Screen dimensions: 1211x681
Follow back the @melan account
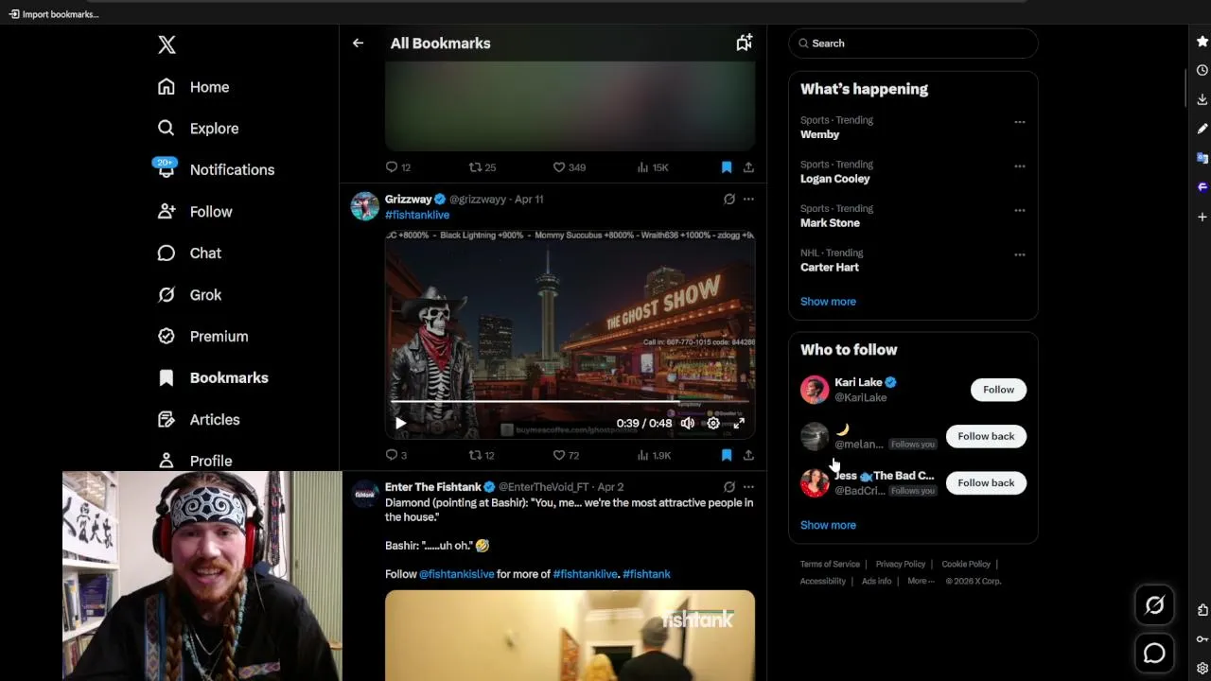pos(986,436)
